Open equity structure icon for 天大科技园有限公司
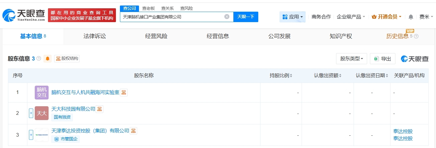The width and height of the screenshot is (436, 148). 100,109
